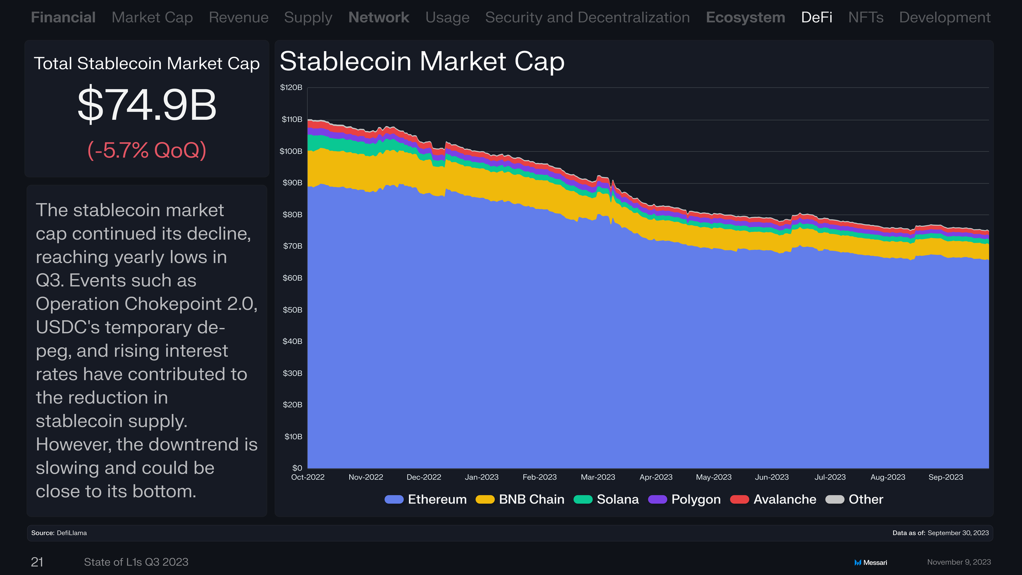The image size is (1022, 575).
Task: Click the DefiLlama source text
Action: pos(72,533)
